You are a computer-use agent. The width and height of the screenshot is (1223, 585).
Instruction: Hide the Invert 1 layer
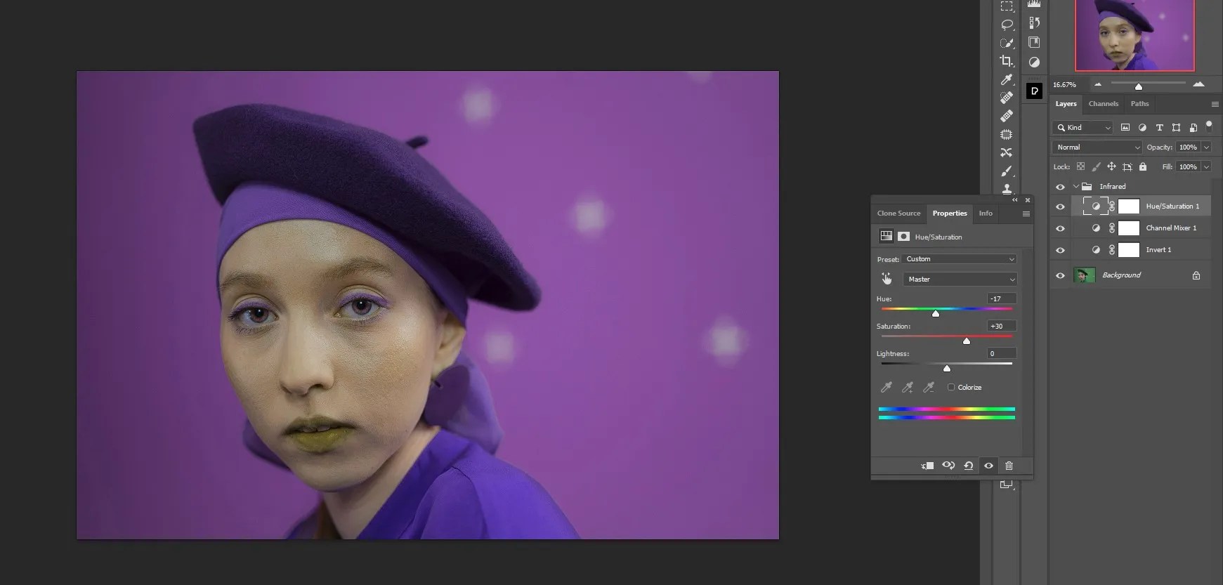point(1060,250)
